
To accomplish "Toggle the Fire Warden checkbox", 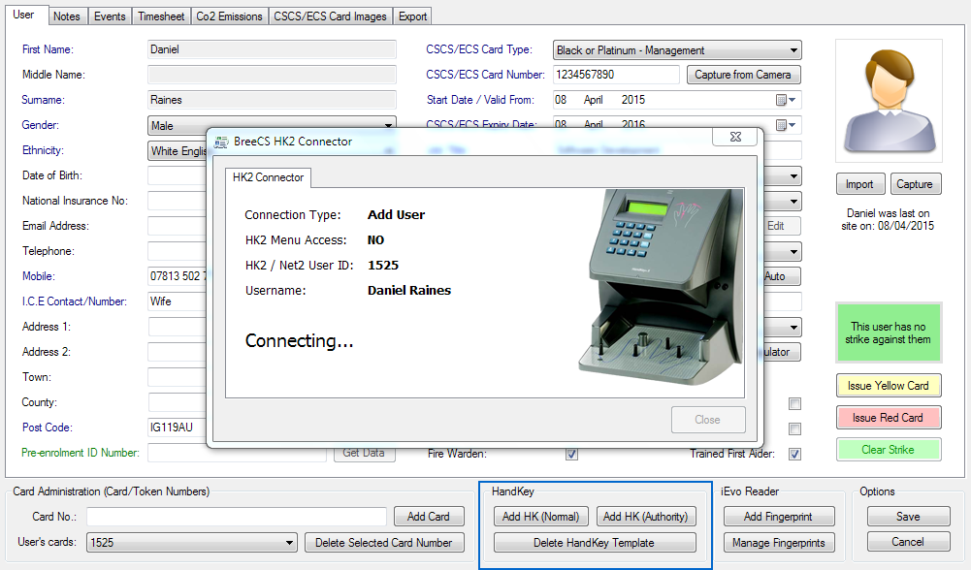I will pos(572,454).
